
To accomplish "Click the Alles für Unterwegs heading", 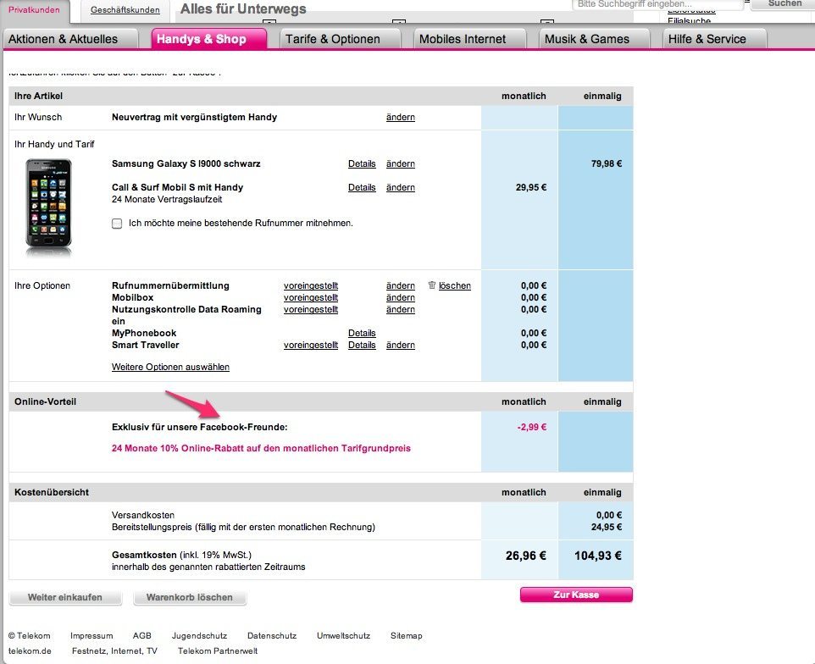I will point(243,8).
